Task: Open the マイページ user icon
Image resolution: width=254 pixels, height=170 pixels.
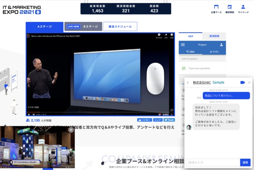Action: pos(243,9)
